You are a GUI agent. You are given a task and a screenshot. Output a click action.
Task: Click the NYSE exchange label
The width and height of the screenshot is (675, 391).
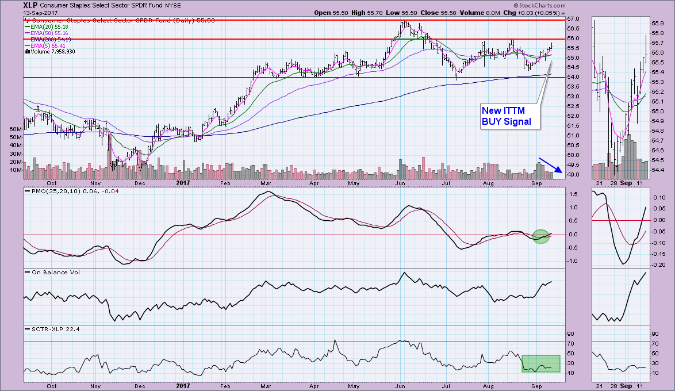(x=172, y=6)
